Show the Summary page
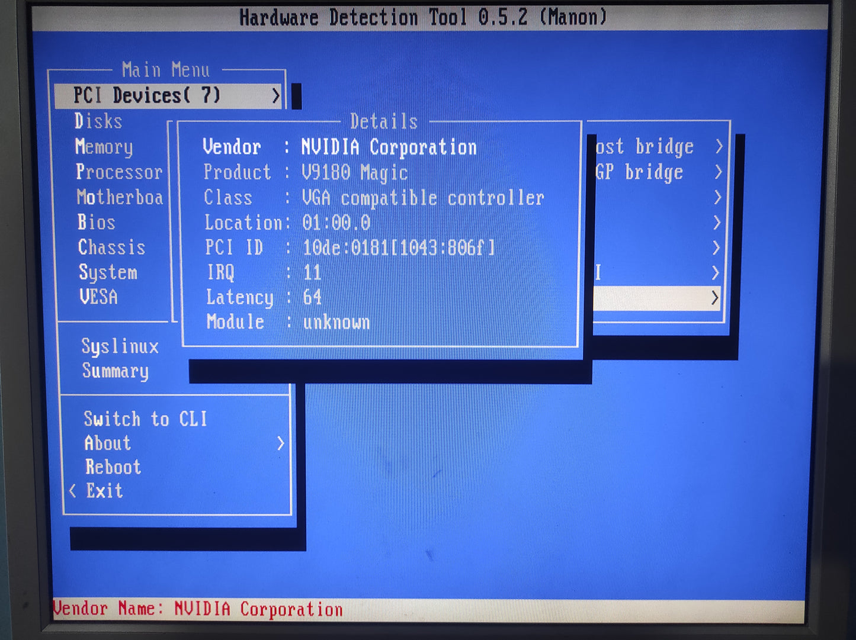 115,371
